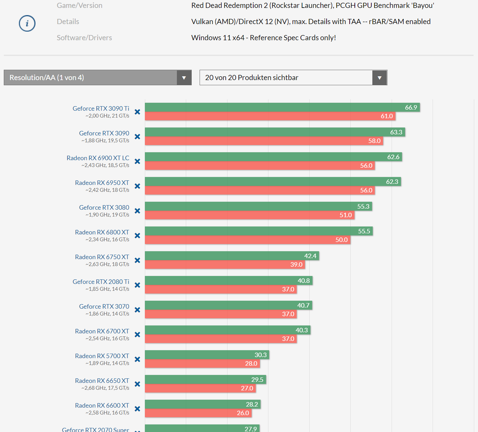Screen dimensions: 478x432
Task: Open the '20 von 20 Produkten sichtbar' dropdown
Action: click(294, 78)
